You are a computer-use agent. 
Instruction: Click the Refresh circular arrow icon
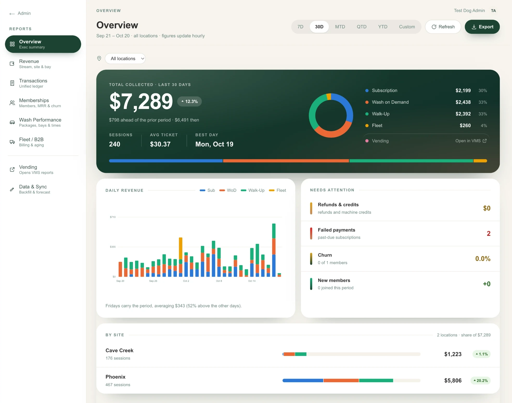point(434,27)
